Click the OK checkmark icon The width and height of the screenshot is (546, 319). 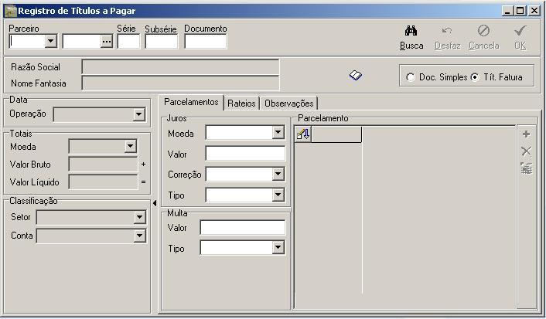pos(520,31)
